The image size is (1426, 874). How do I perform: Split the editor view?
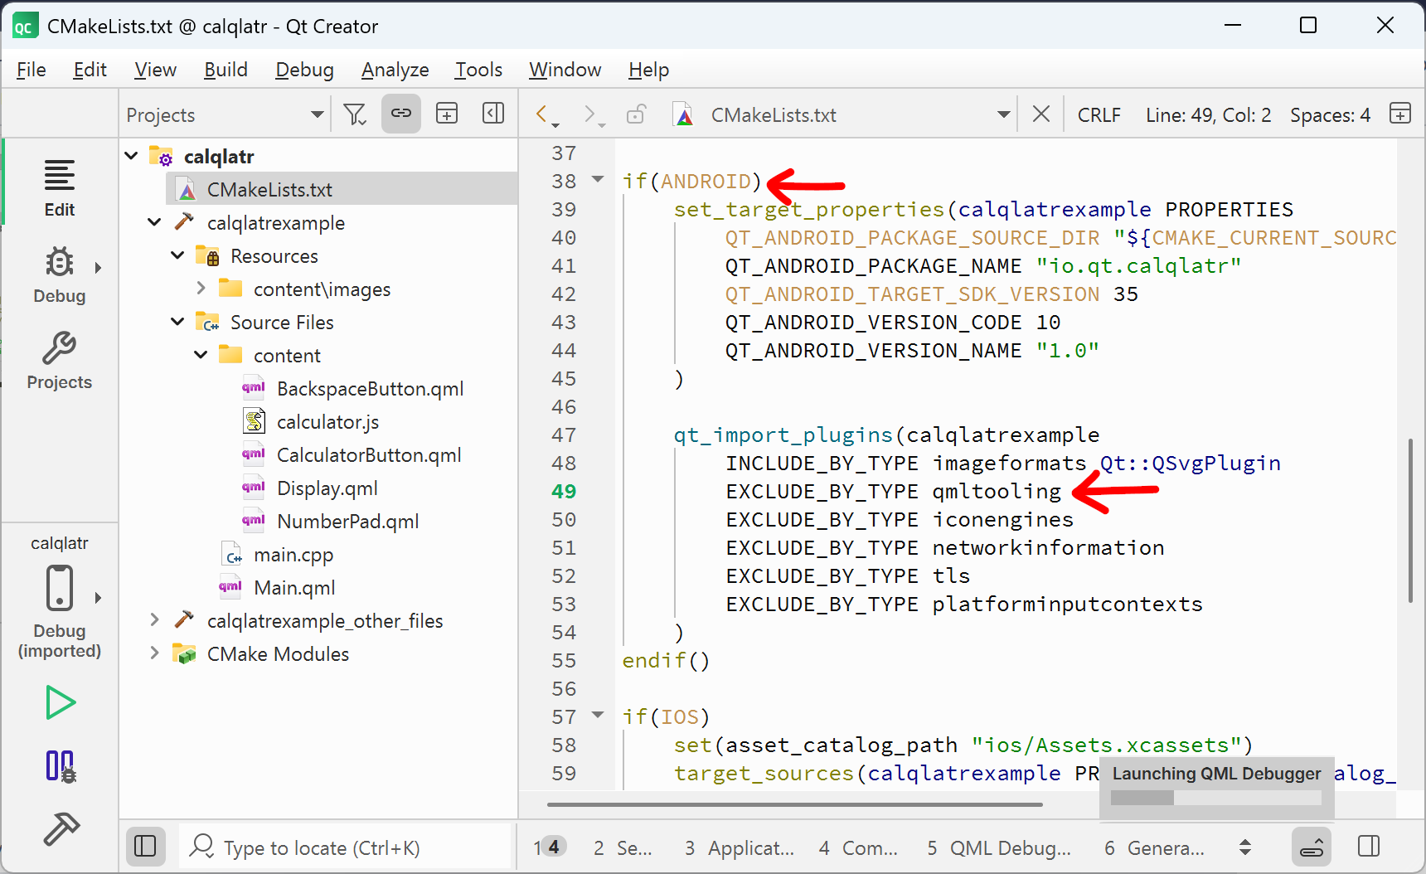(1400, 114)
